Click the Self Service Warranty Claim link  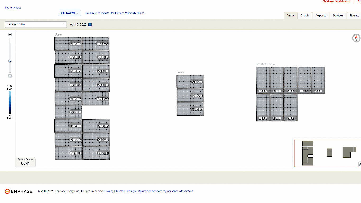(114, 13)
